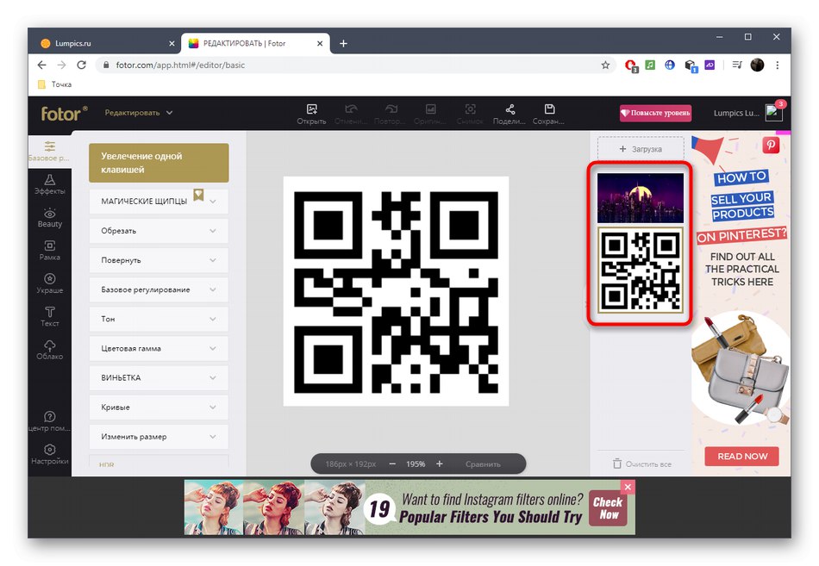Click the blue globe extension icon

pos(670,65)
